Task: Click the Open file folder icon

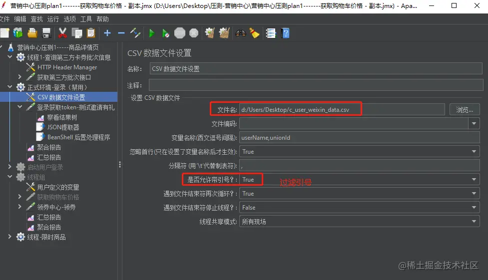Action: 32,33
